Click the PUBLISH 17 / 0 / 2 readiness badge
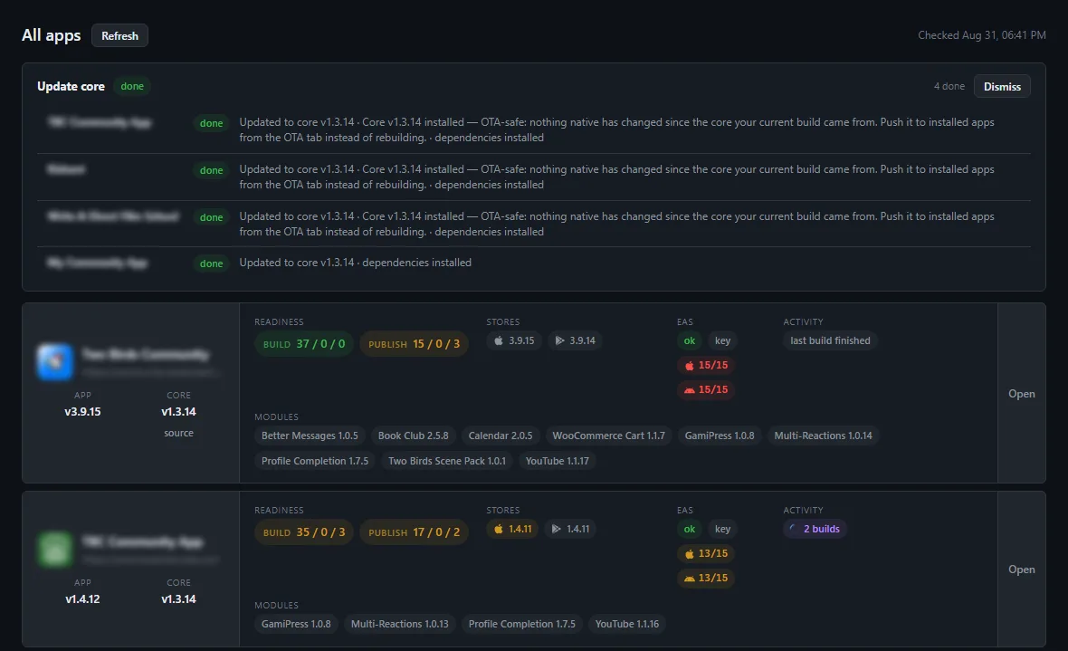This screenshot has height=651, width=1068. click(x=415, y=532)
